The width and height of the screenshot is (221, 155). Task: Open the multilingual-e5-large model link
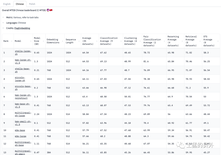pyautogui.click(x=23, y=114)
